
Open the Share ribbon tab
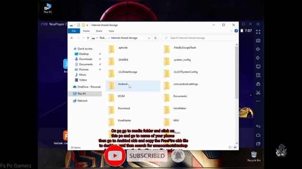click(x=99, y=31)
